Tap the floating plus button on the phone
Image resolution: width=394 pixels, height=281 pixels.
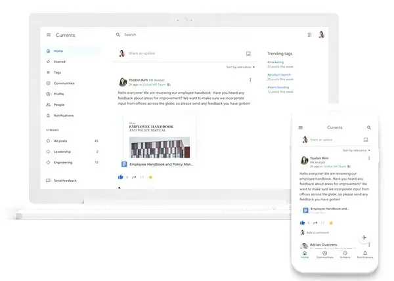pos(364,237)
